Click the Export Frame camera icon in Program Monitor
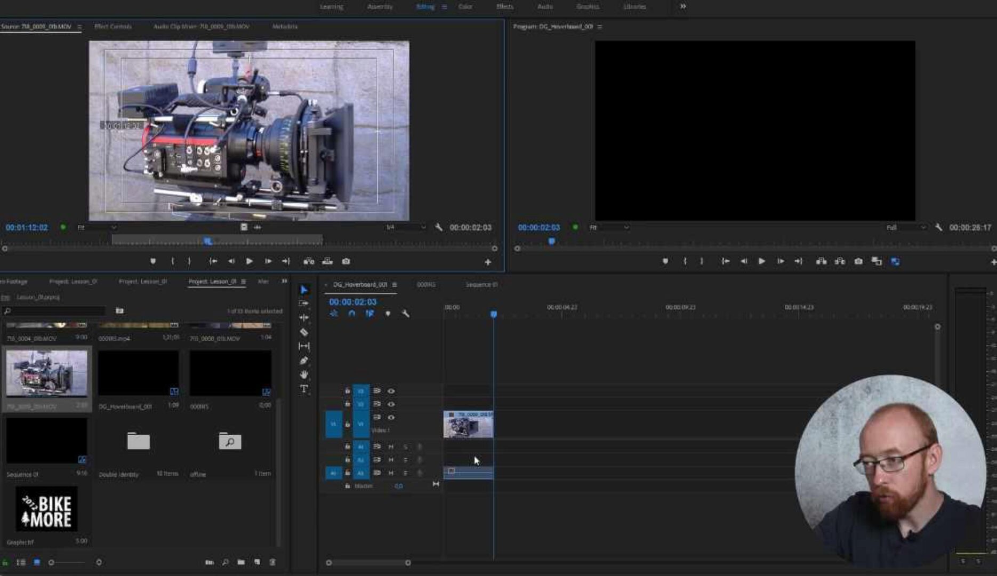The width and height of the screenshot is (997, 576). [x=858, y=261]
